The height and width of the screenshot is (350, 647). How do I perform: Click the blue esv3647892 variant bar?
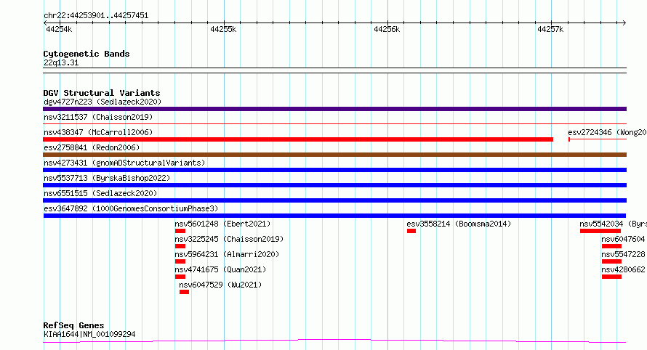pos(334,216)
